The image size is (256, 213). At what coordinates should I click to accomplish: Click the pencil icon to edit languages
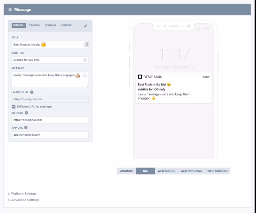pyautogui.click(x=85, y=25)
